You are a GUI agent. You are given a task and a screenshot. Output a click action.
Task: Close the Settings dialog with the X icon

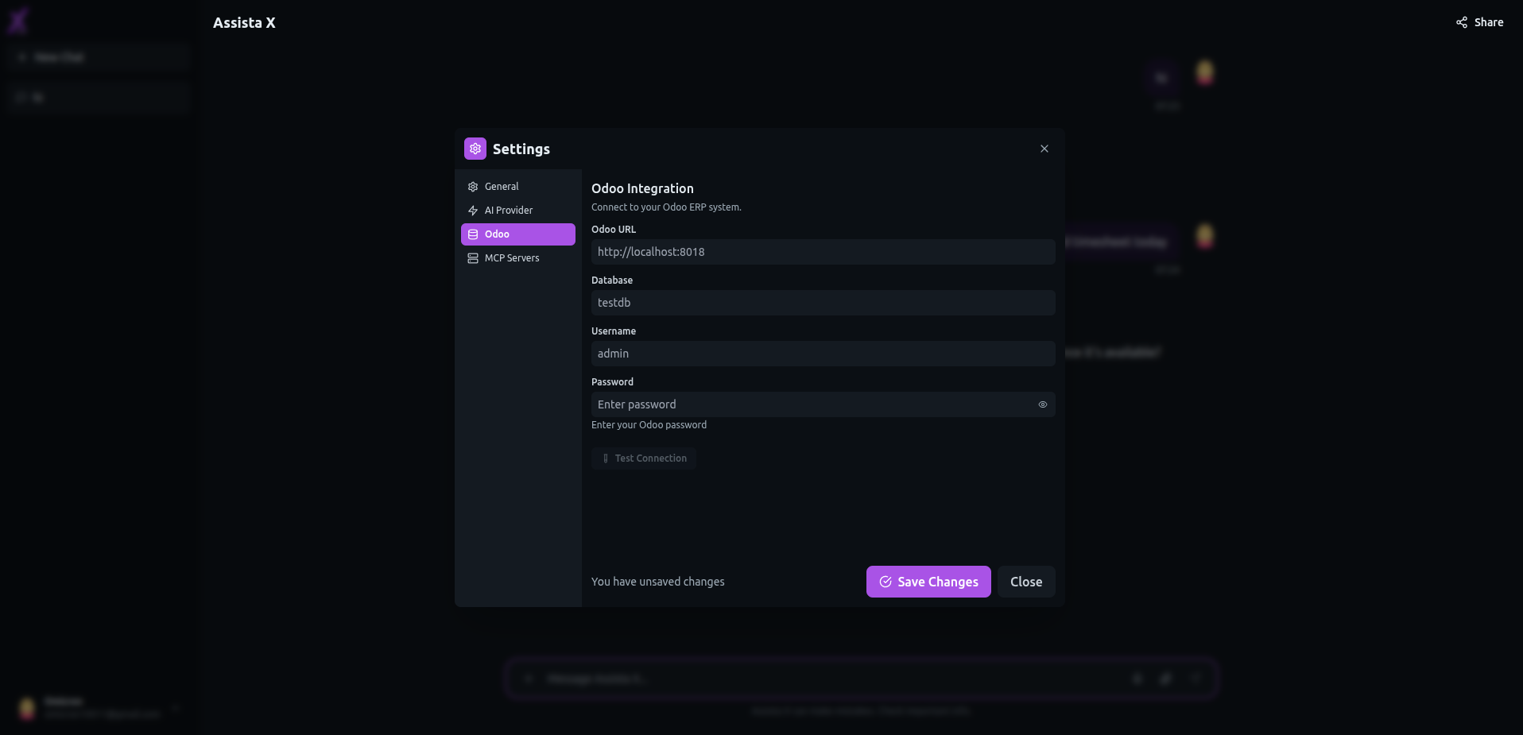pyautogui.click(x=1044, y=149)
